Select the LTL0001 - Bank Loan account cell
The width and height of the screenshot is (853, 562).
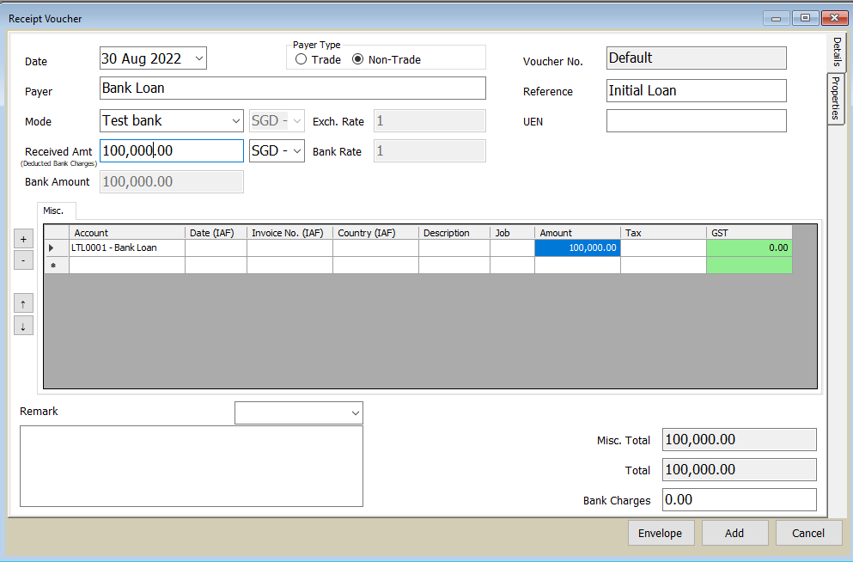coord(127,248)
